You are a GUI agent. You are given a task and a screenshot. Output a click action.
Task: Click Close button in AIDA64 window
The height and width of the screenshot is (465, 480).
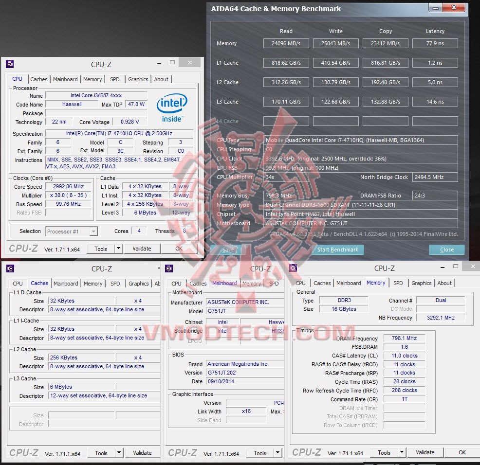coord(446,250)
